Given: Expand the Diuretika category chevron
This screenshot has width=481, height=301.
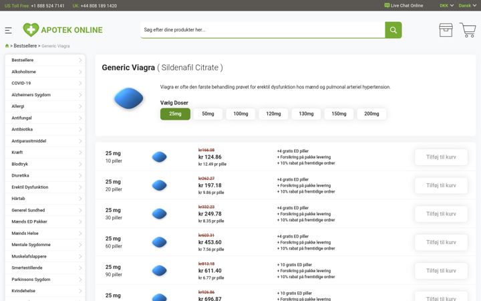Looking at the screenshot, I should pyautogui.click(x=80, y=175).
